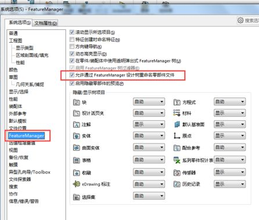Click the 收藏 favorites folder icon
This screenshot has height=220, width=259.
77,173
